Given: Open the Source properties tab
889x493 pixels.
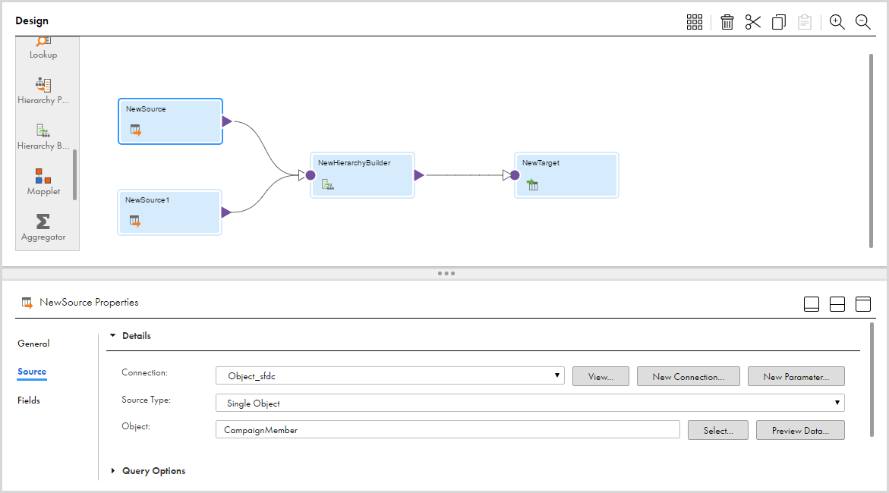Looking at the screenshot, I should click(32, 372).
